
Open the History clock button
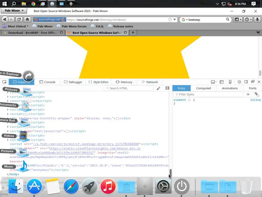click(248, 19)
